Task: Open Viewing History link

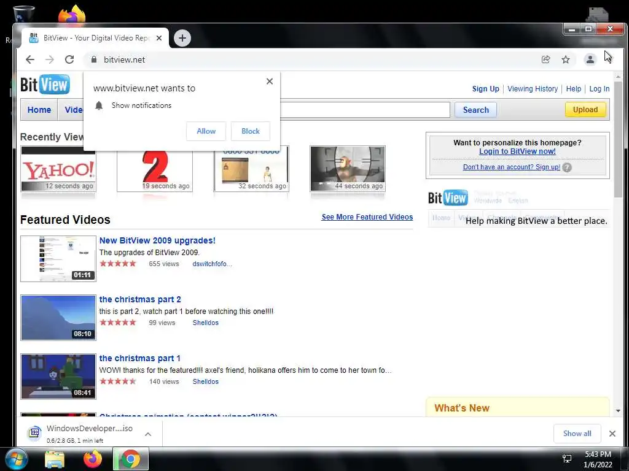Action: click(x=533, y=89)
